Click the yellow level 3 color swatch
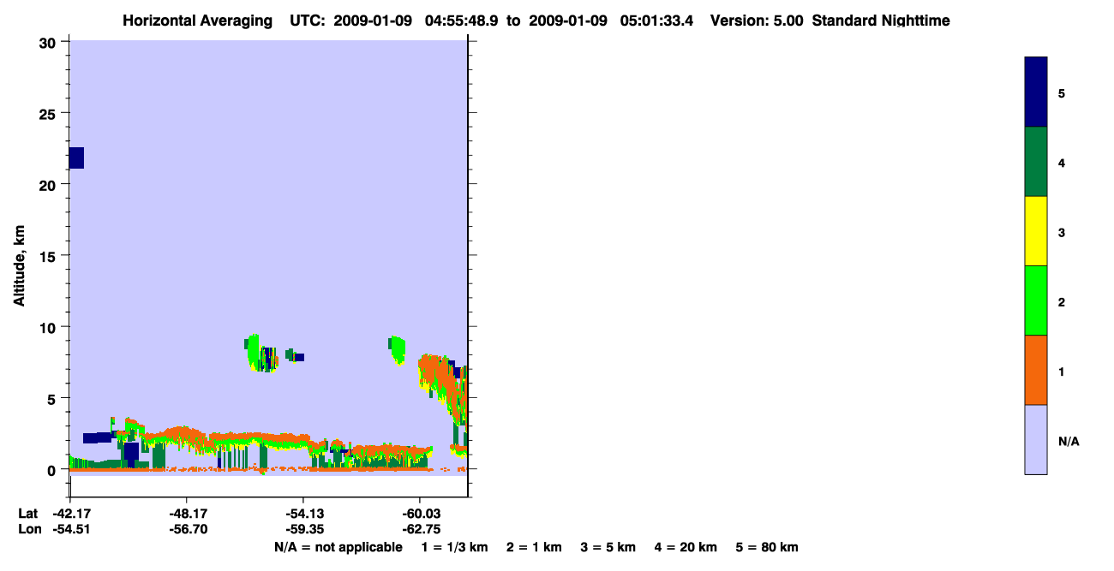 (1036, 231)
